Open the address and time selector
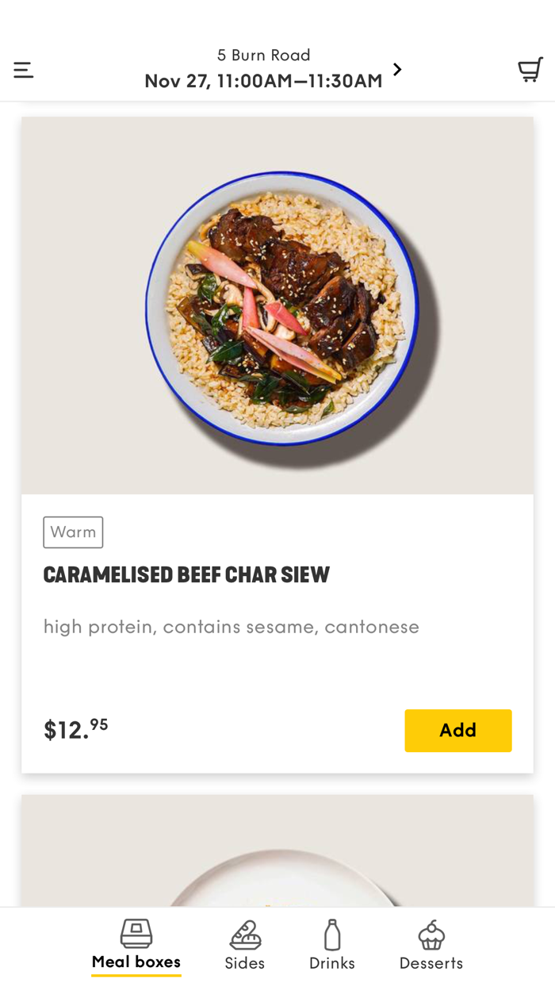This screenshot has height=987, width=555. 262,68
